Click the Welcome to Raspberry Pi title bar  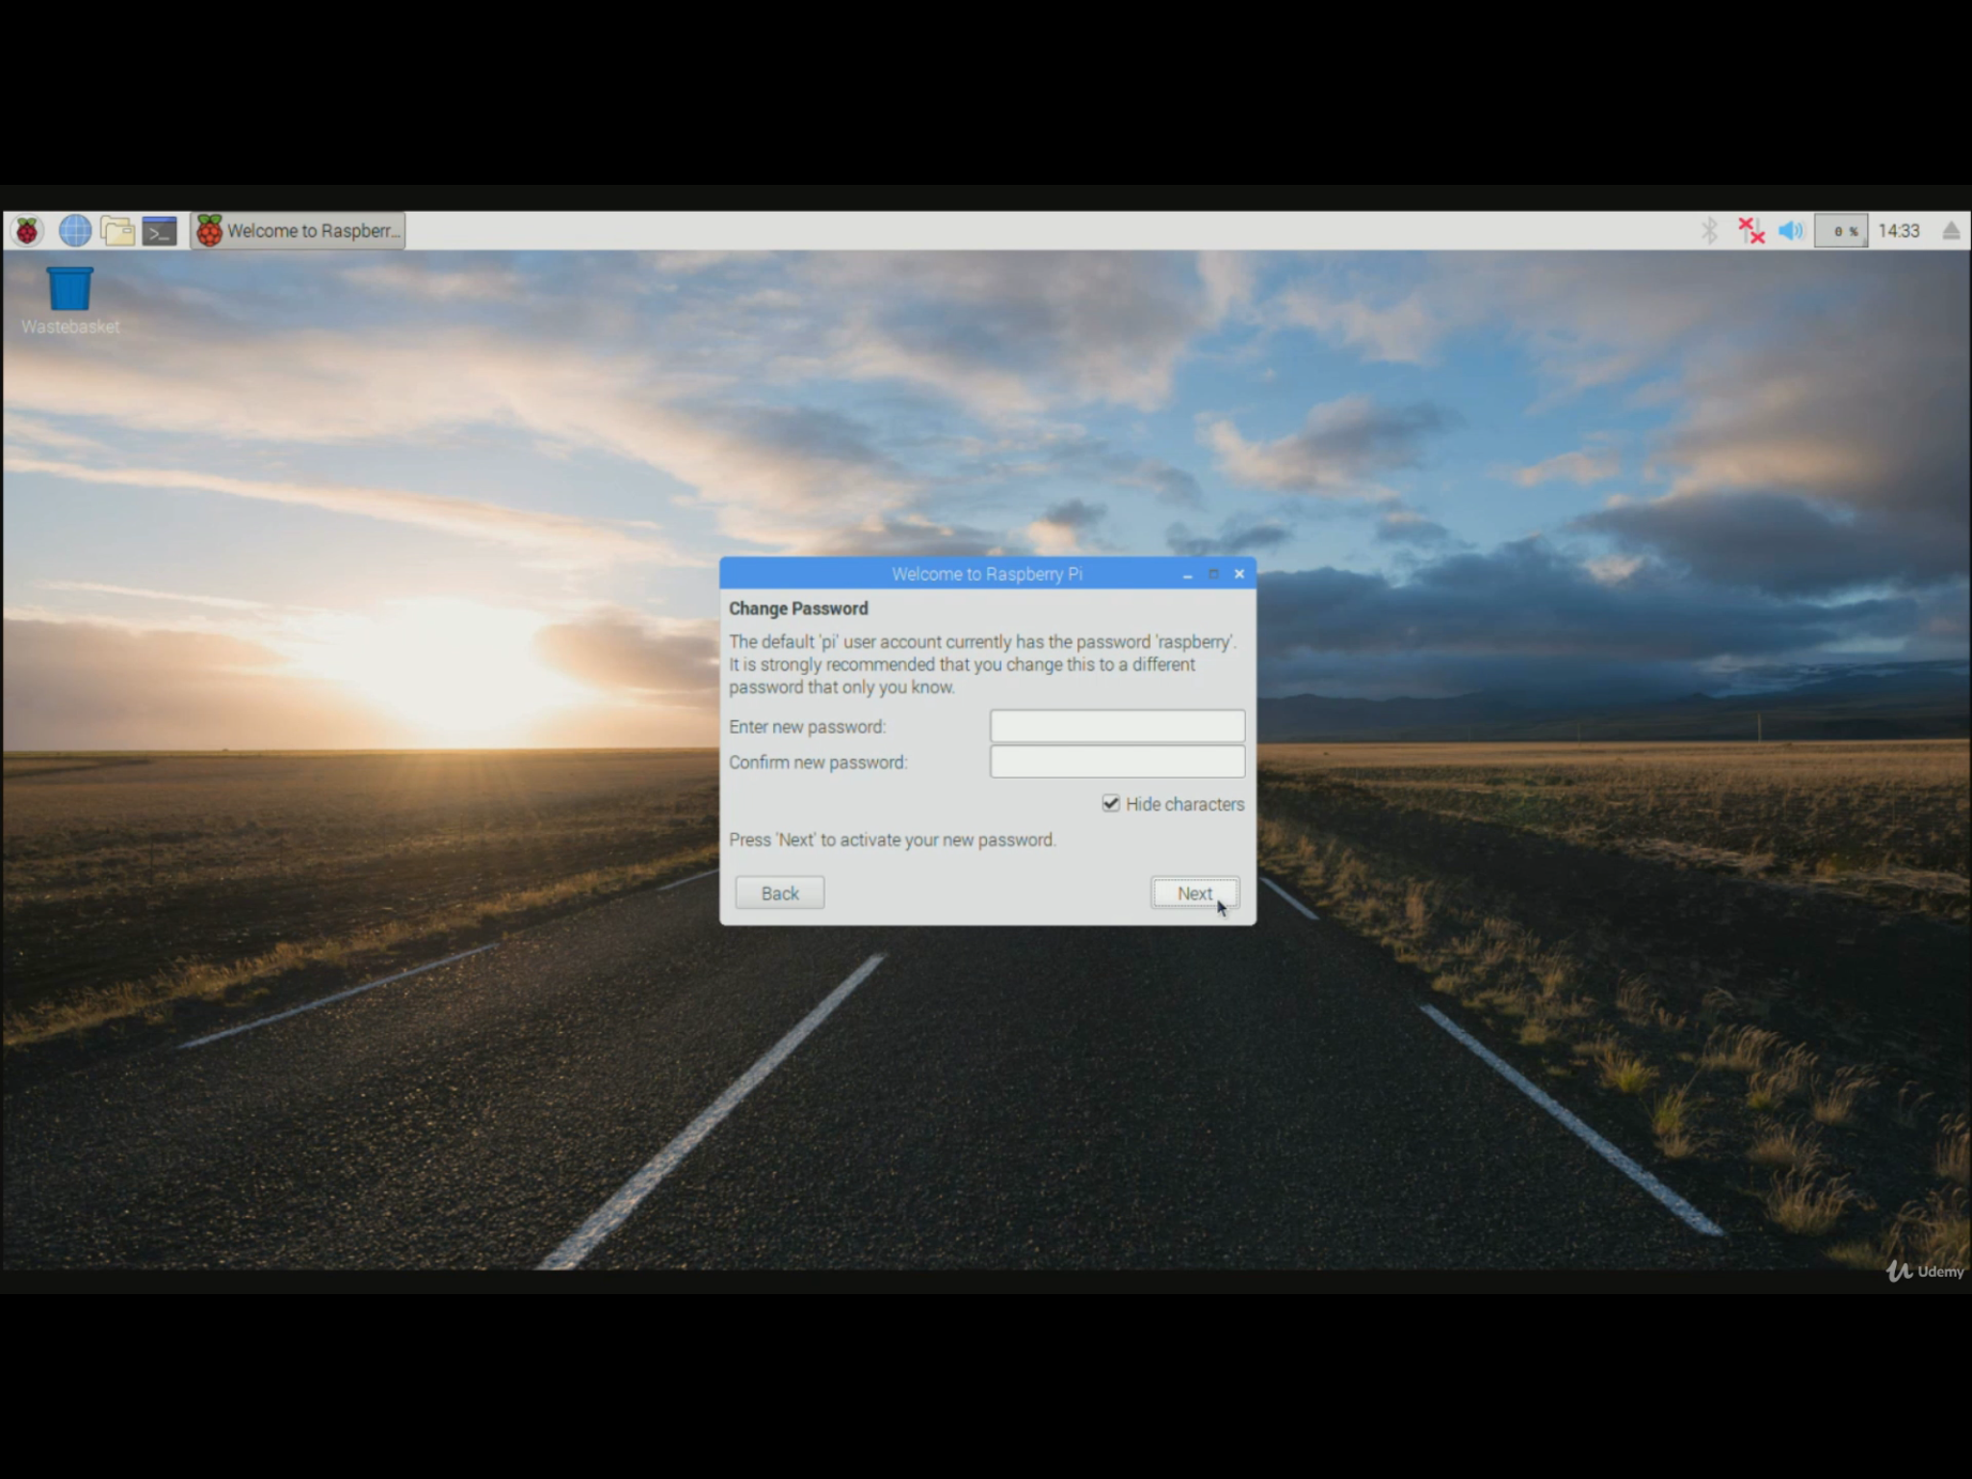click(987, 575)
